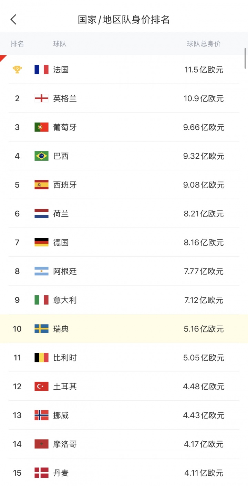
Task: Open the 荷兰 team name
Action: point(61,214)
